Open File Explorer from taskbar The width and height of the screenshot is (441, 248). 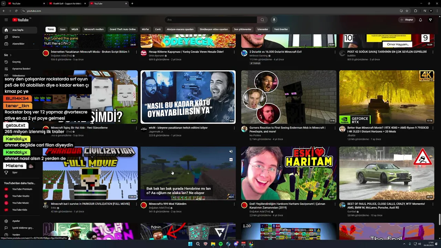(x=213, y=244)
